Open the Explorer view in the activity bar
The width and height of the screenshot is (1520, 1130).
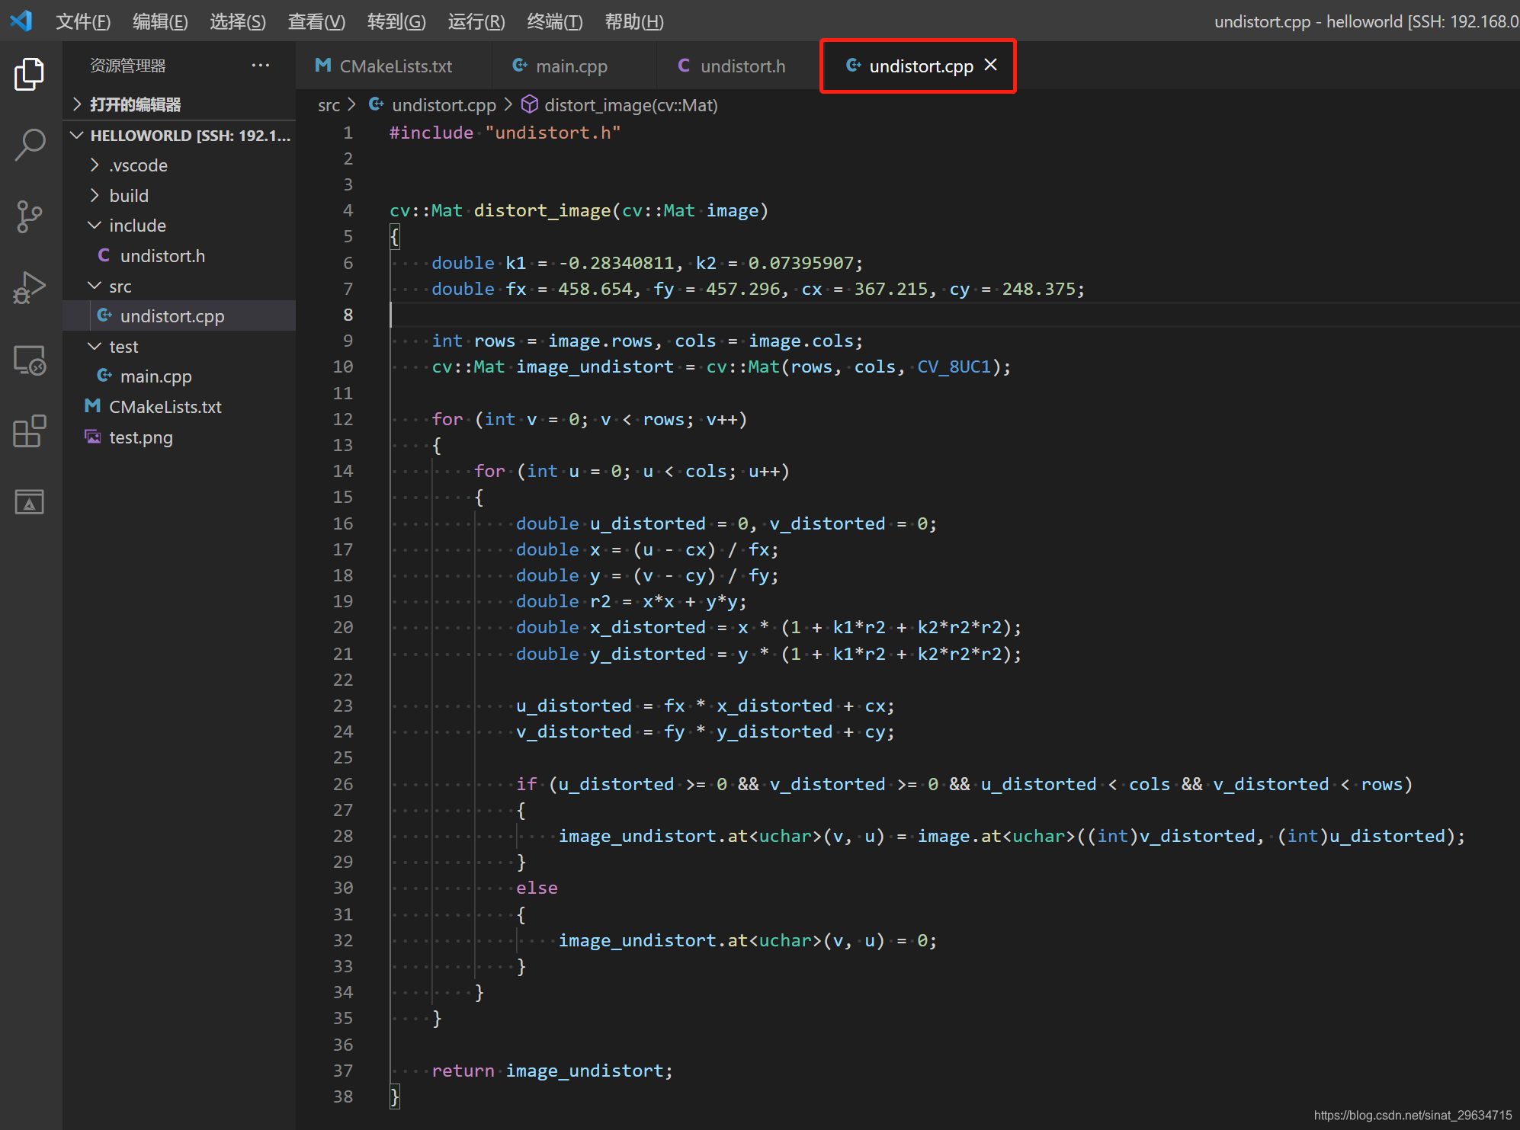point(29,74)
